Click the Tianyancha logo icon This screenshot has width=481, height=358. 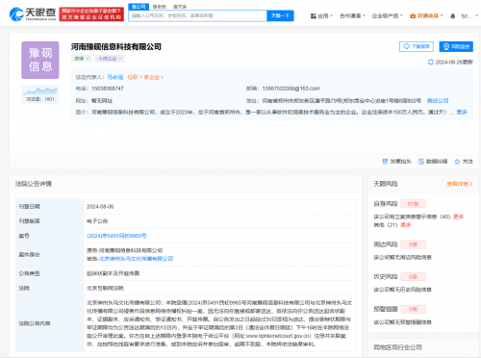(16, 14)
